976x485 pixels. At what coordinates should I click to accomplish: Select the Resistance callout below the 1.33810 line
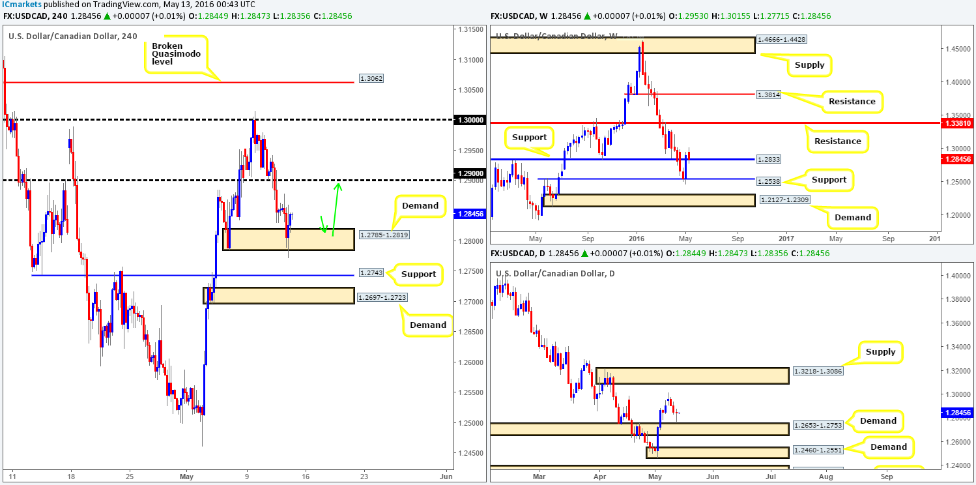pos(837,141)
